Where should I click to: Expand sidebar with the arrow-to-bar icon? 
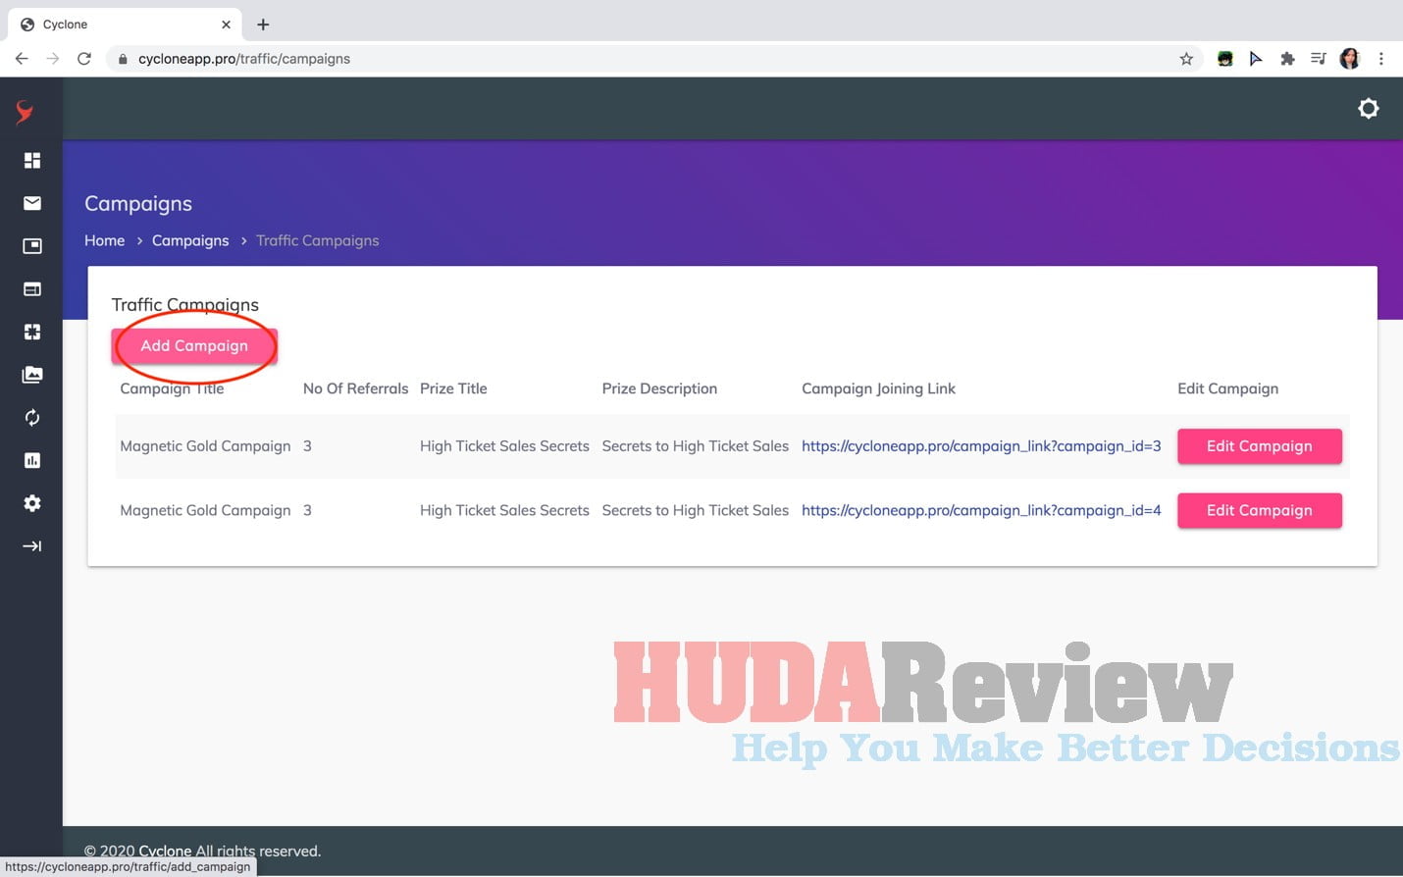32,546
